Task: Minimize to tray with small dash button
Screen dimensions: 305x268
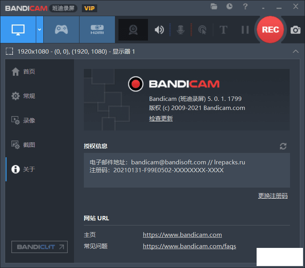Action: 263,8
